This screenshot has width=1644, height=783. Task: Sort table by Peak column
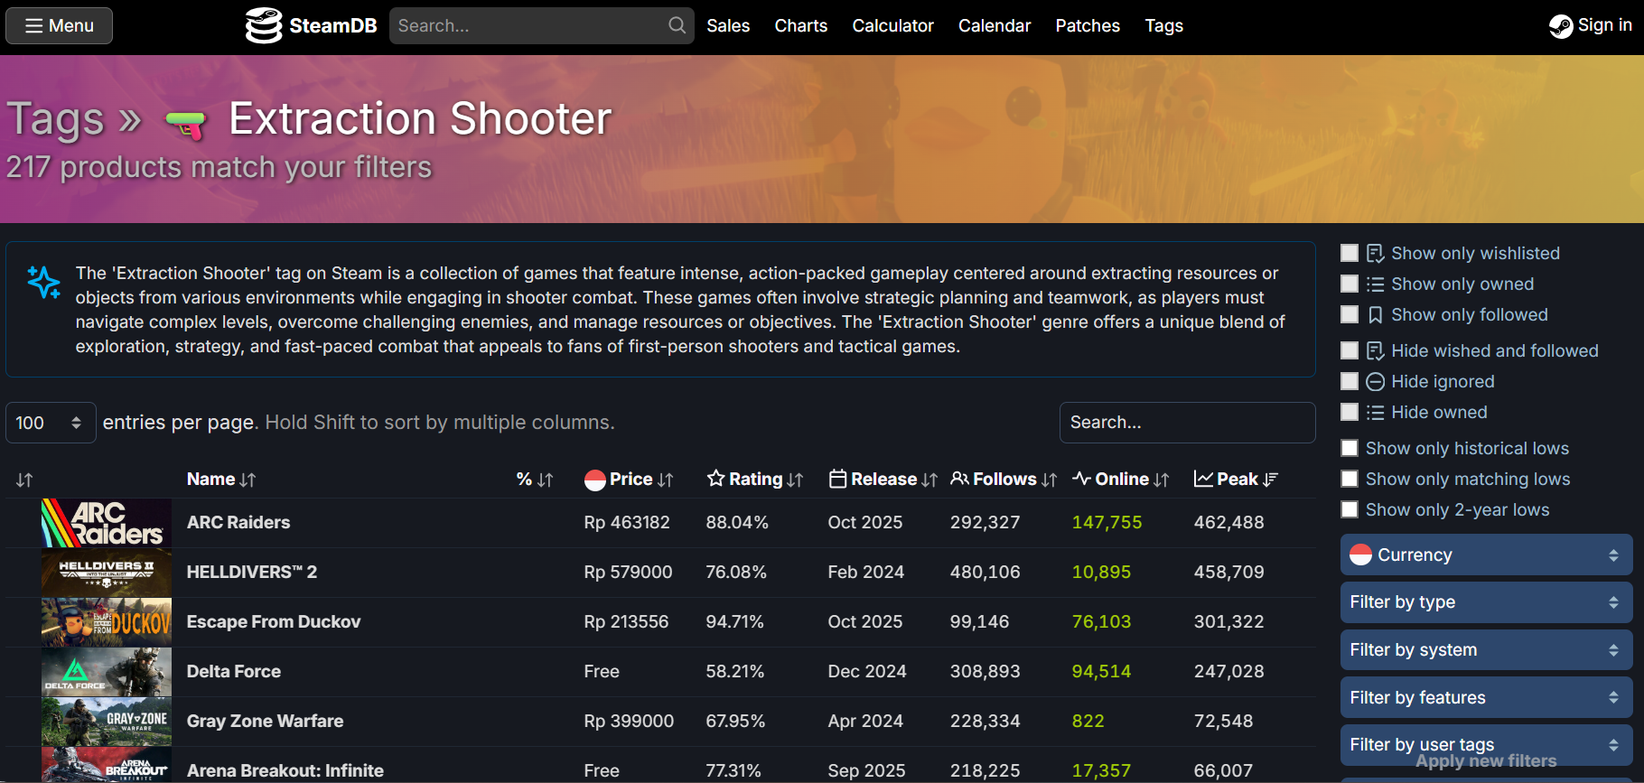coord(1236,480)
